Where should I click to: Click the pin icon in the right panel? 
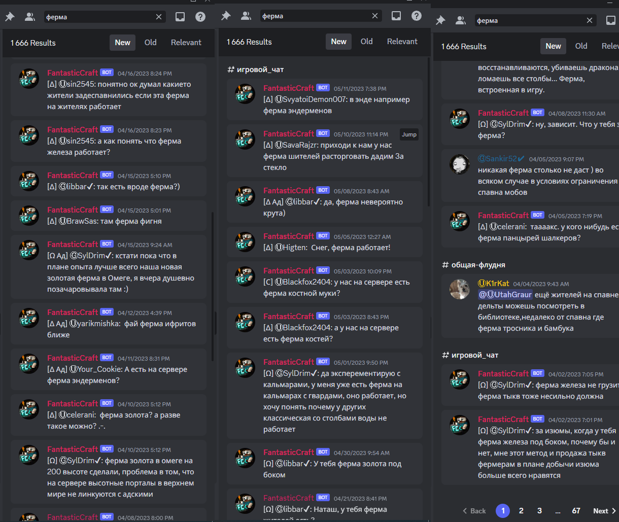coord(440,21)
